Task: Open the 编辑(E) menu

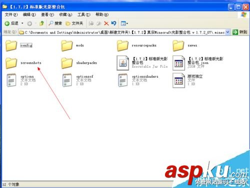Action: tap(29, 14)
